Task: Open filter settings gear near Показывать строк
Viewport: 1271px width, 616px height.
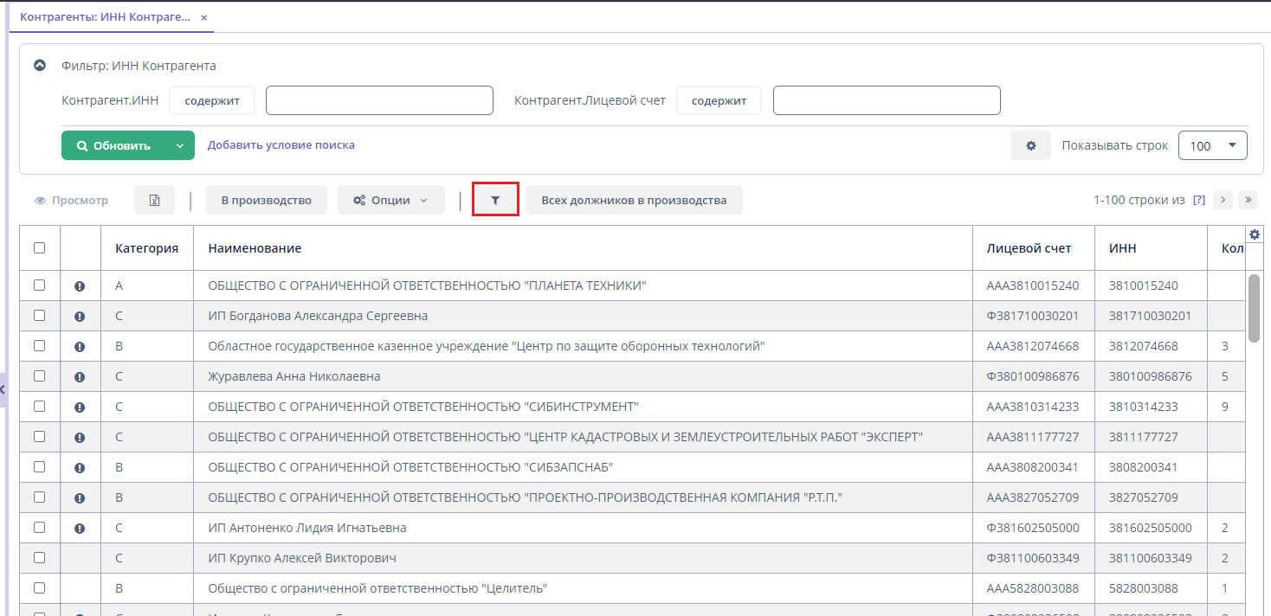Action: [x=1030, y=145]
